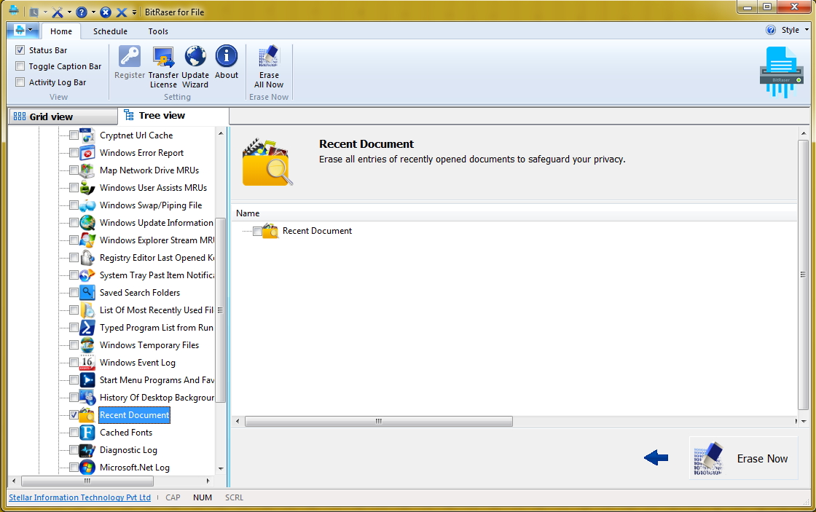This screenshot has height=512, width=816.
Task: Click the Diagnostic Log icon
Action: (x=87, y=450)
